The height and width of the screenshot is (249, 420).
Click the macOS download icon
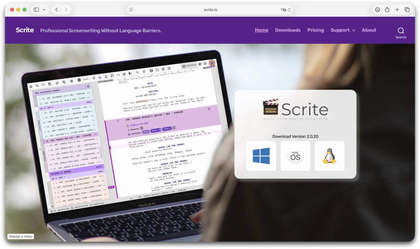(295, 156)
